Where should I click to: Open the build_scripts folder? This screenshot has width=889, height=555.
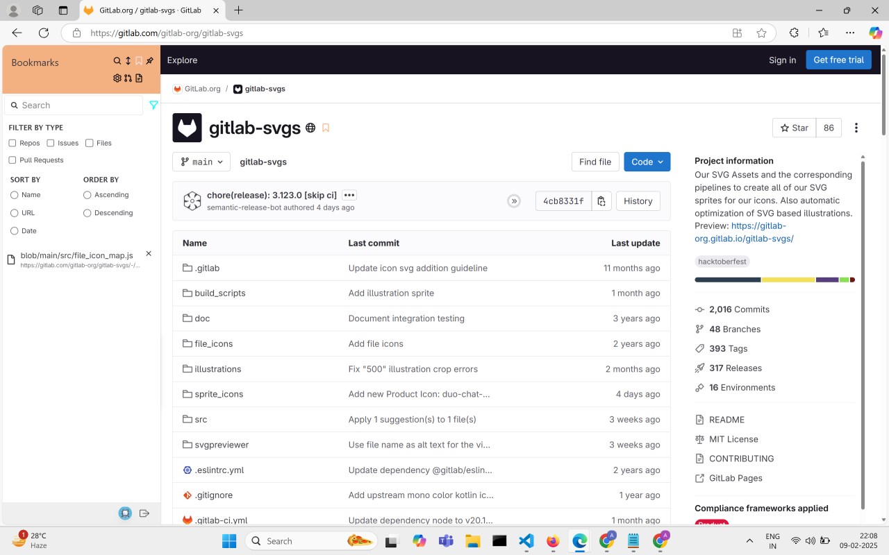(220, 293)
